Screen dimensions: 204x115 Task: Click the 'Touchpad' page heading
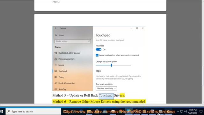[x=103, y=35]
